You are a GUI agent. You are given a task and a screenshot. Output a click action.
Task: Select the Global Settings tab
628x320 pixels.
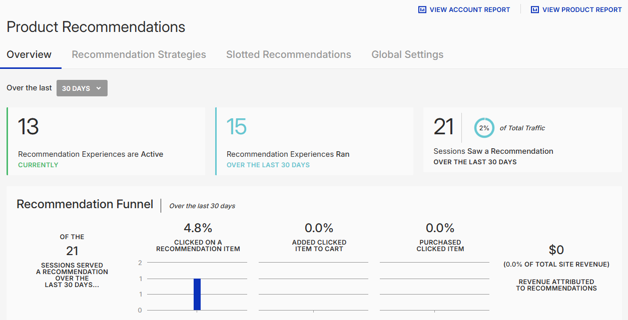[407, 54]
